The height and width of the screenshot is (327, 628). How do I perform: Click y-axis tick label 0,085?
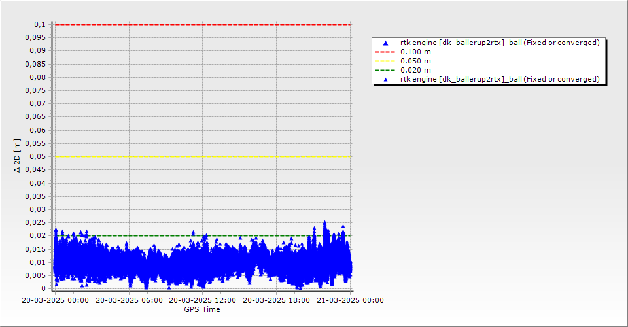[35, 65]
